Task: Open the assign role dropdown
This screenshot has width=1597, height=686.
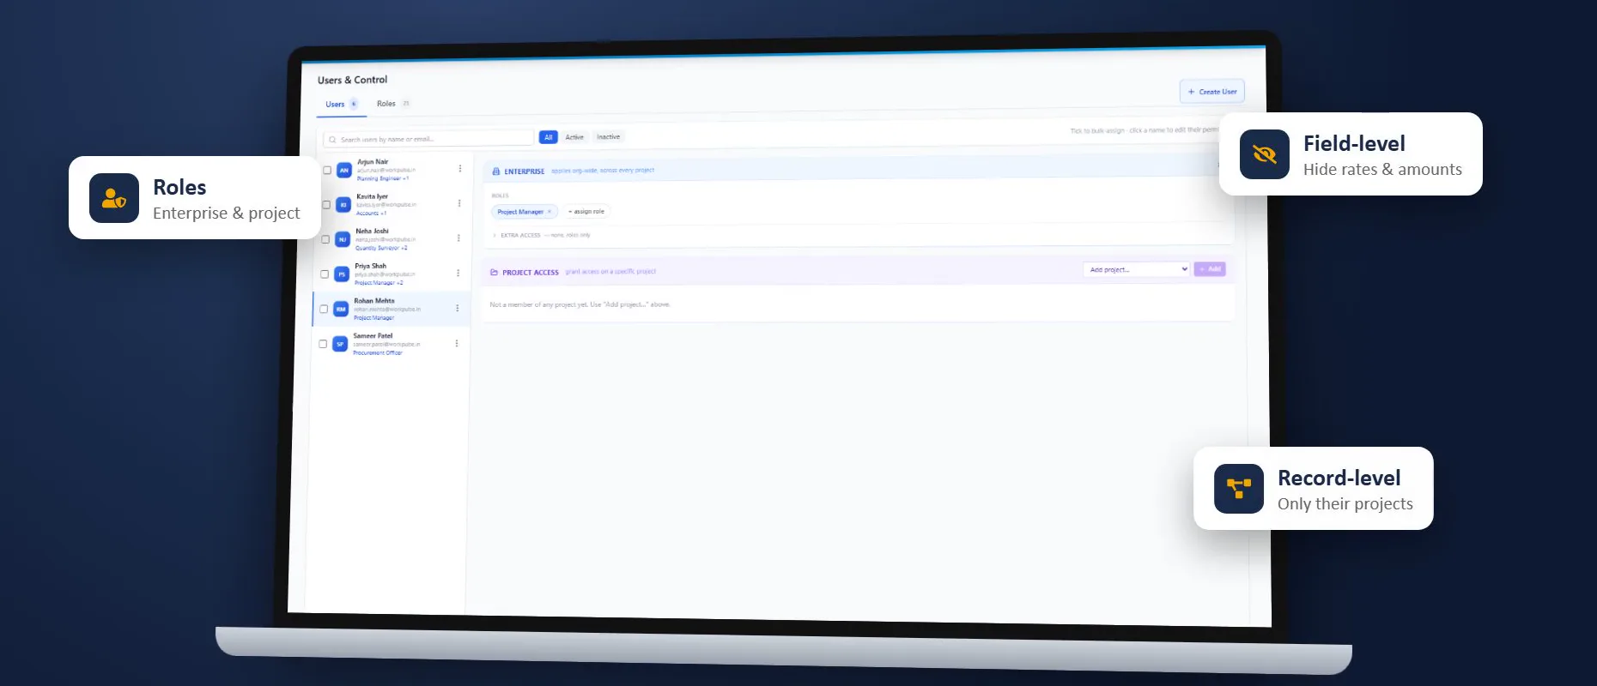Action: coord(586,211)
